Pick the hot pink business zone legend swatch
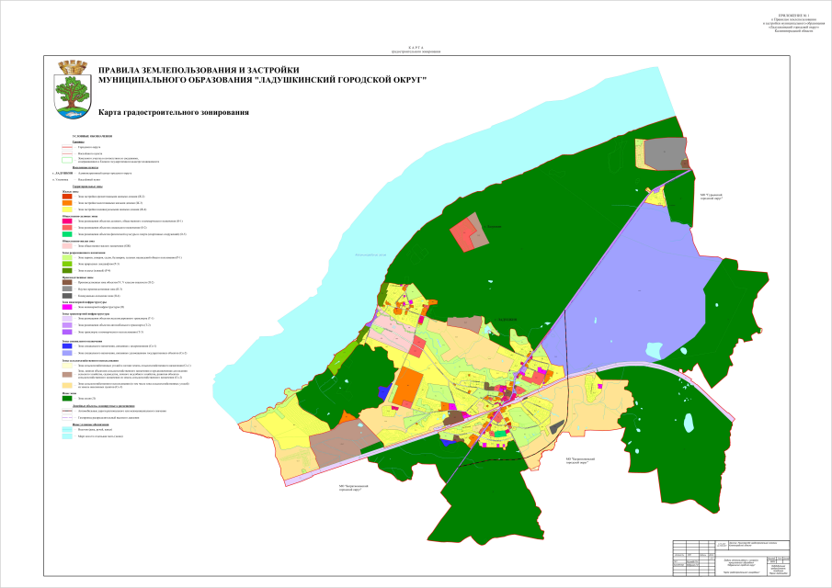The image size is (832, 588). point(67,221)
